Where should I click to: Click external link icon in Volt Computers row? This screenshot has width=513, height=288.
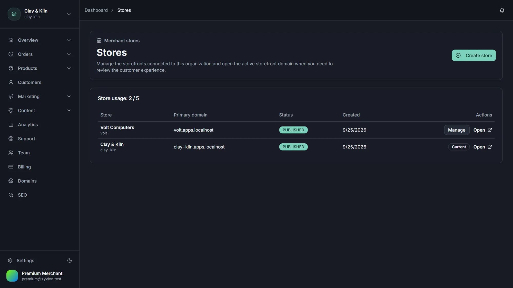490,130
